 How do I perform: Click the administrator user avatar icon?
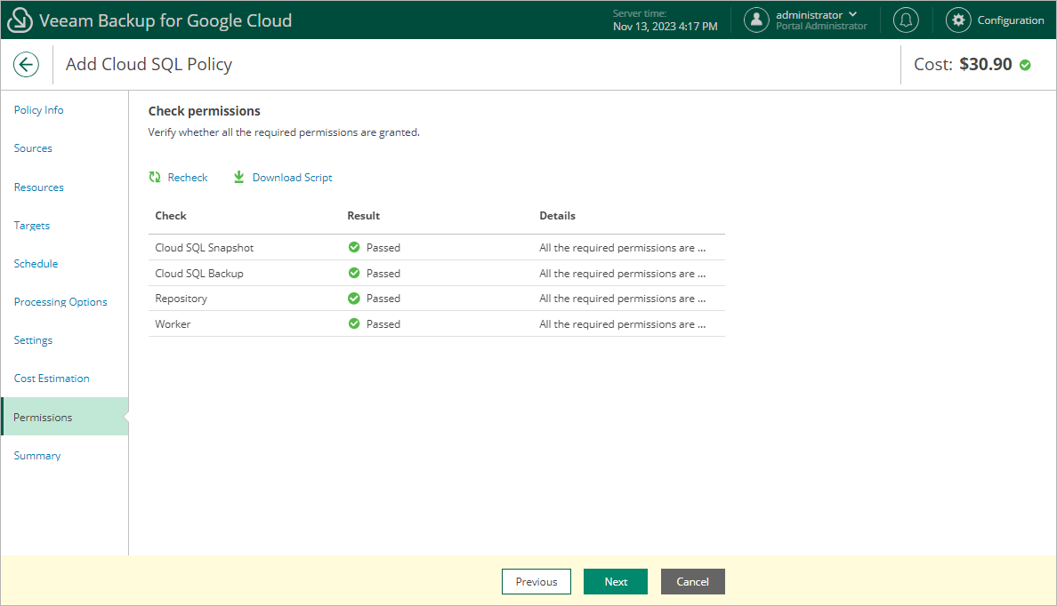[756, 20]
